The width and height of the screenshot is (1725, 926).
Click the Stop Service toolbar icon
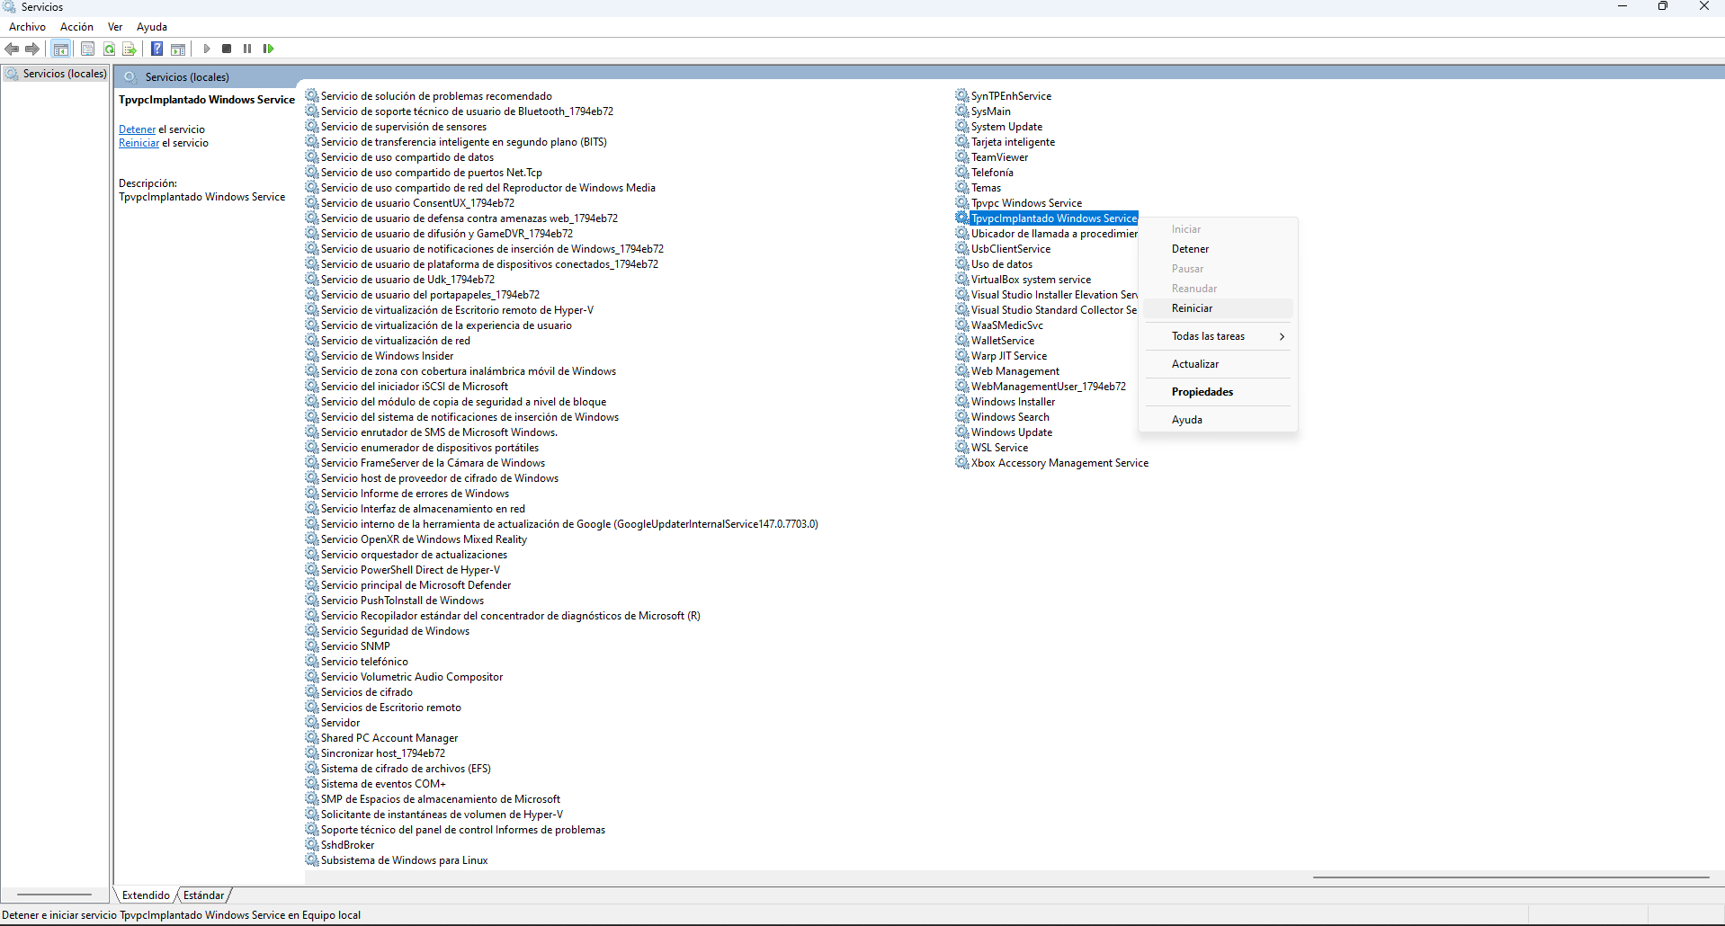pyautogui.click(x=227, y=49)
